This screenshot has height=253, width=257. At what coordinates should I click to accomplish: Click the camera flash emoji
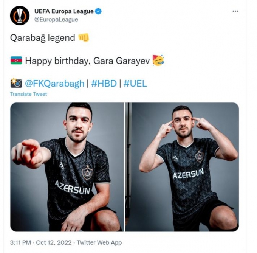[x=16, y=83]
